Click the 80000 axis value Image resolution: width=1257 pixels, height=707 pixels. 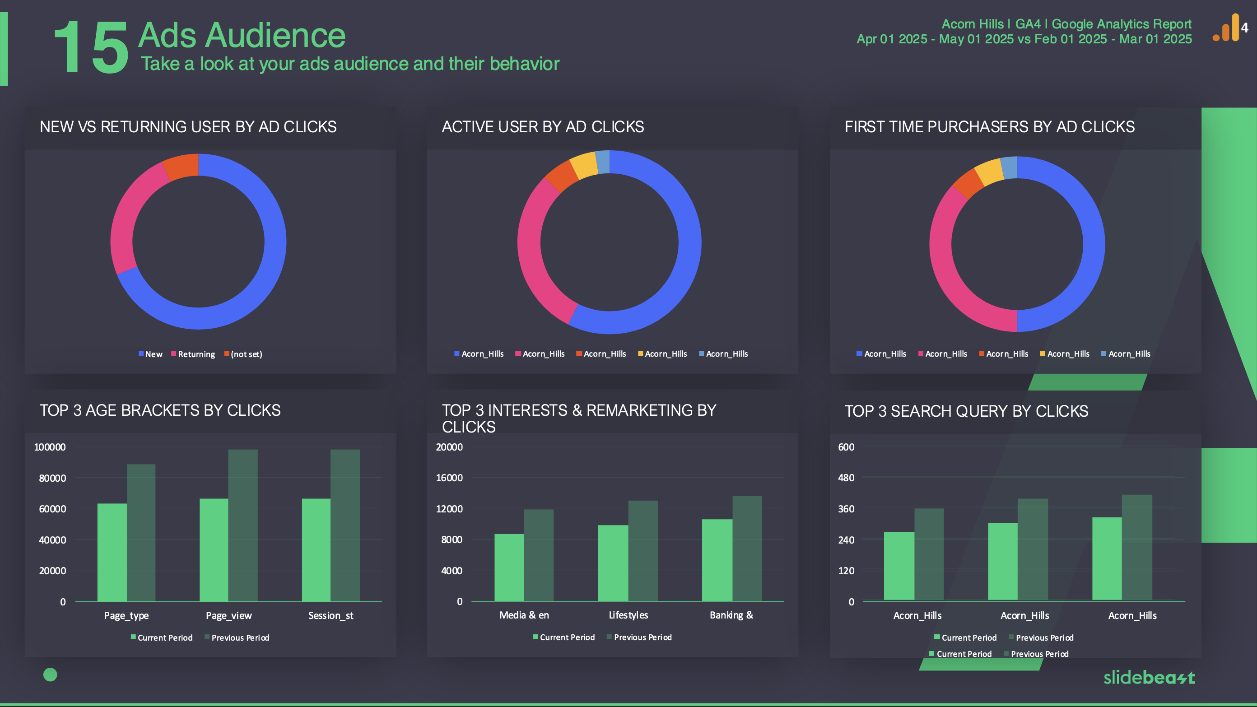52,478
